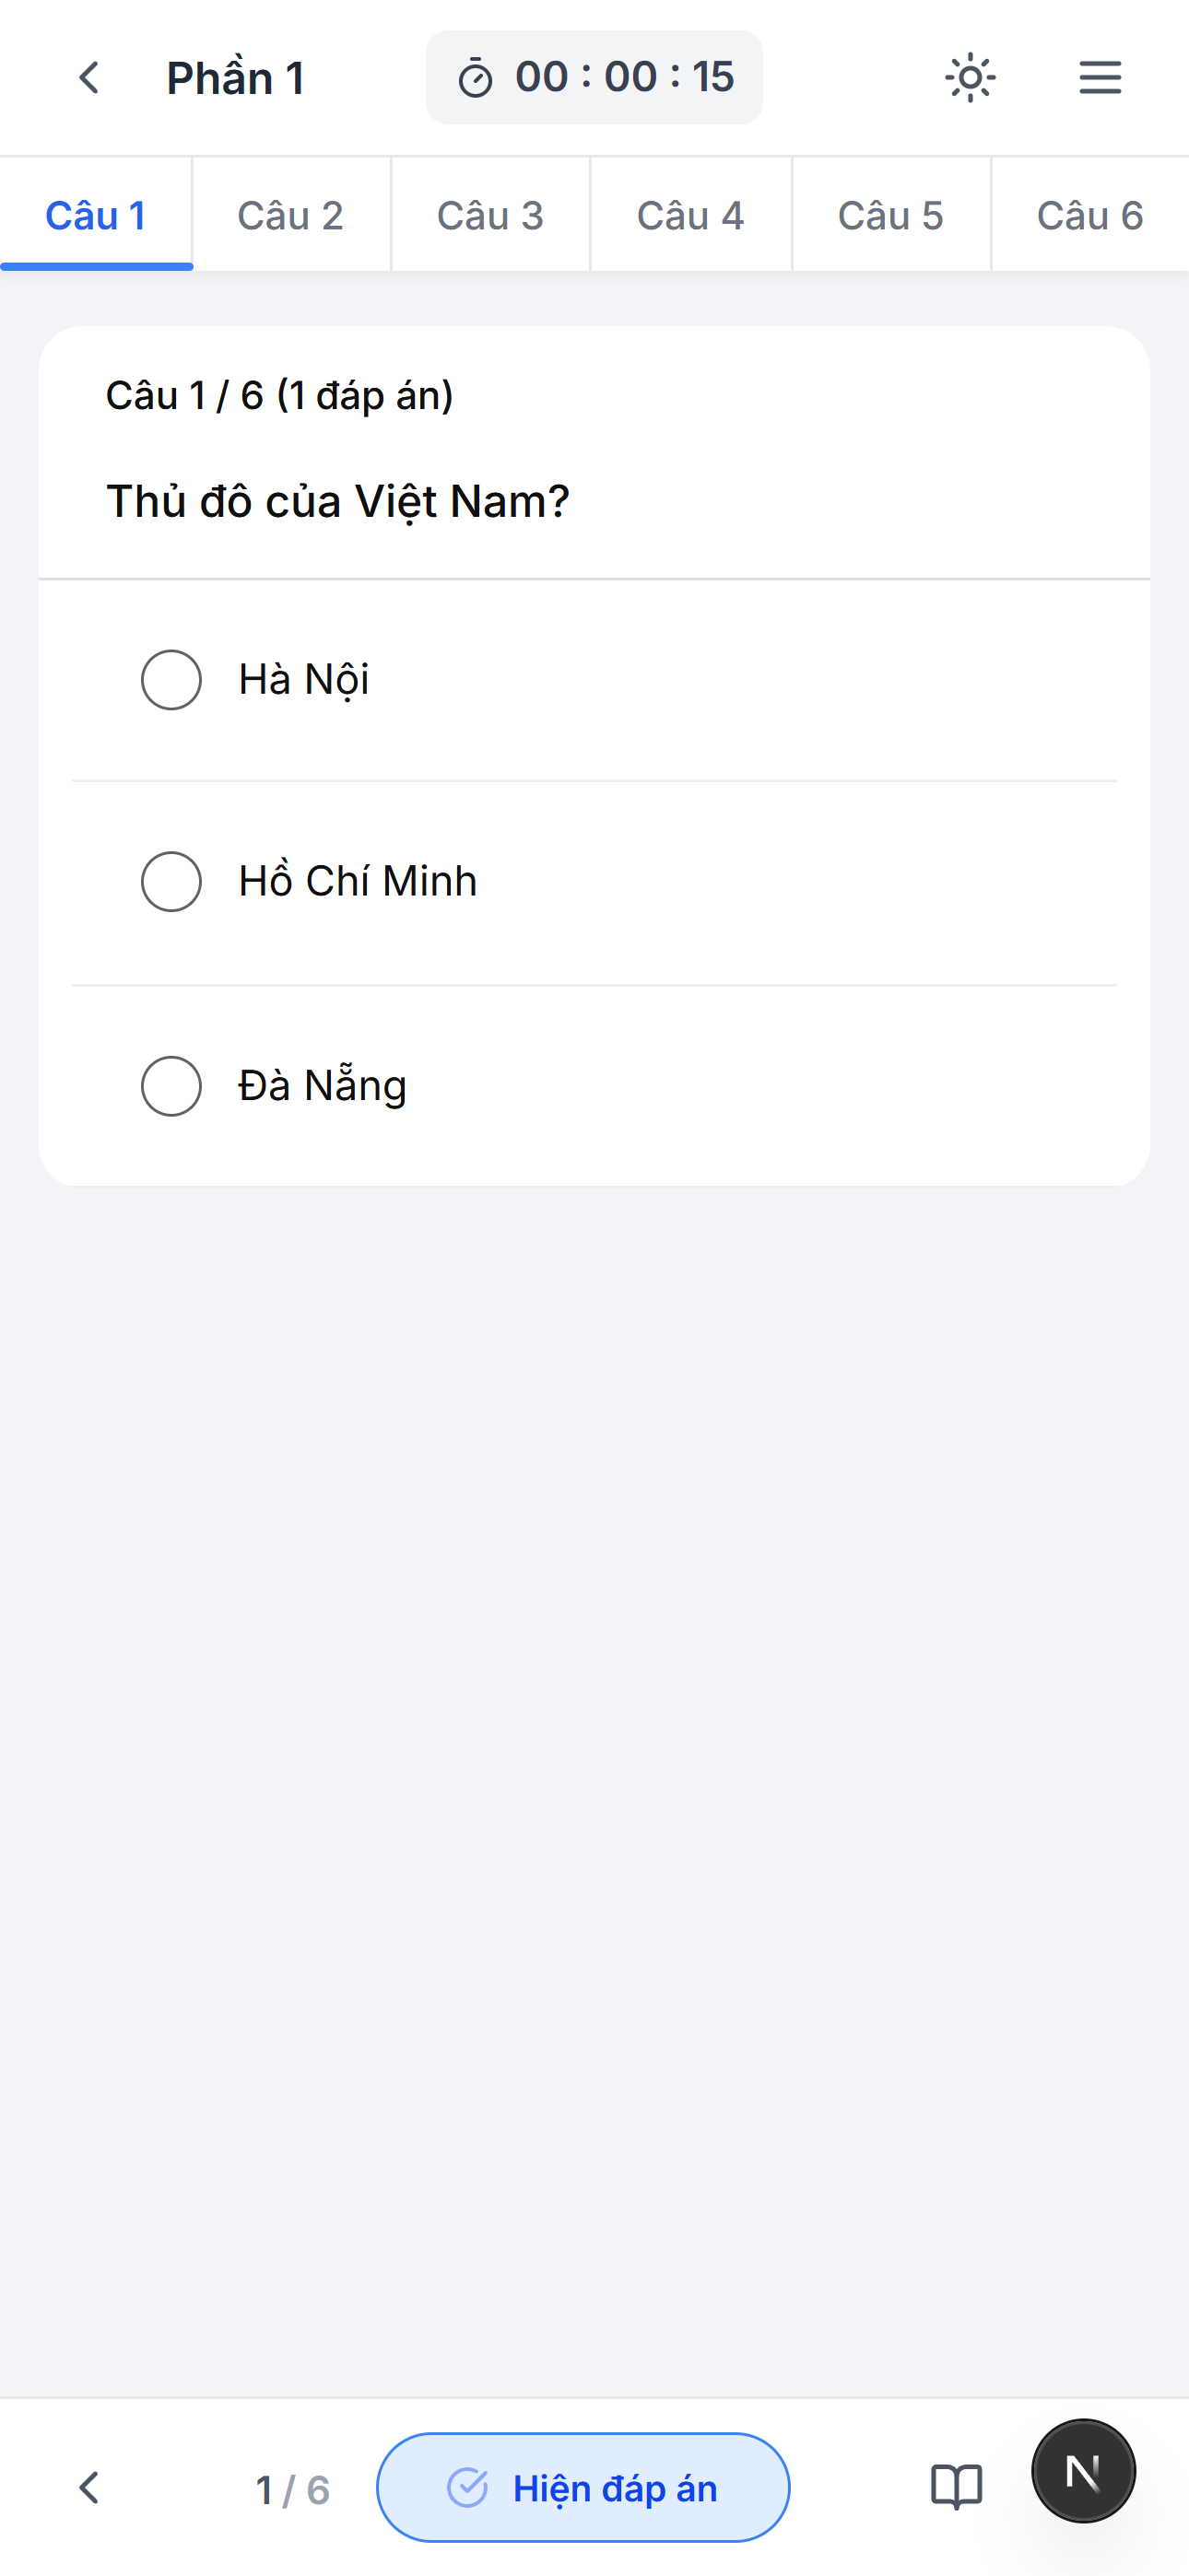
Task: Open the hamburger menu
Action: (1099, 78)
